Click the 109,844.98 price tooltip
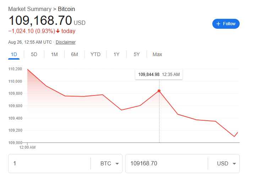Viewport: 278px width, 176px height. coord(159,75)
